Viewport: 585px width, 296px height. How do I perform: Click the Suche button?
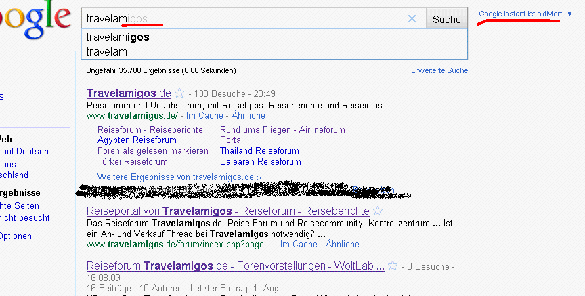pyautogui.click(x=446, y=20)
